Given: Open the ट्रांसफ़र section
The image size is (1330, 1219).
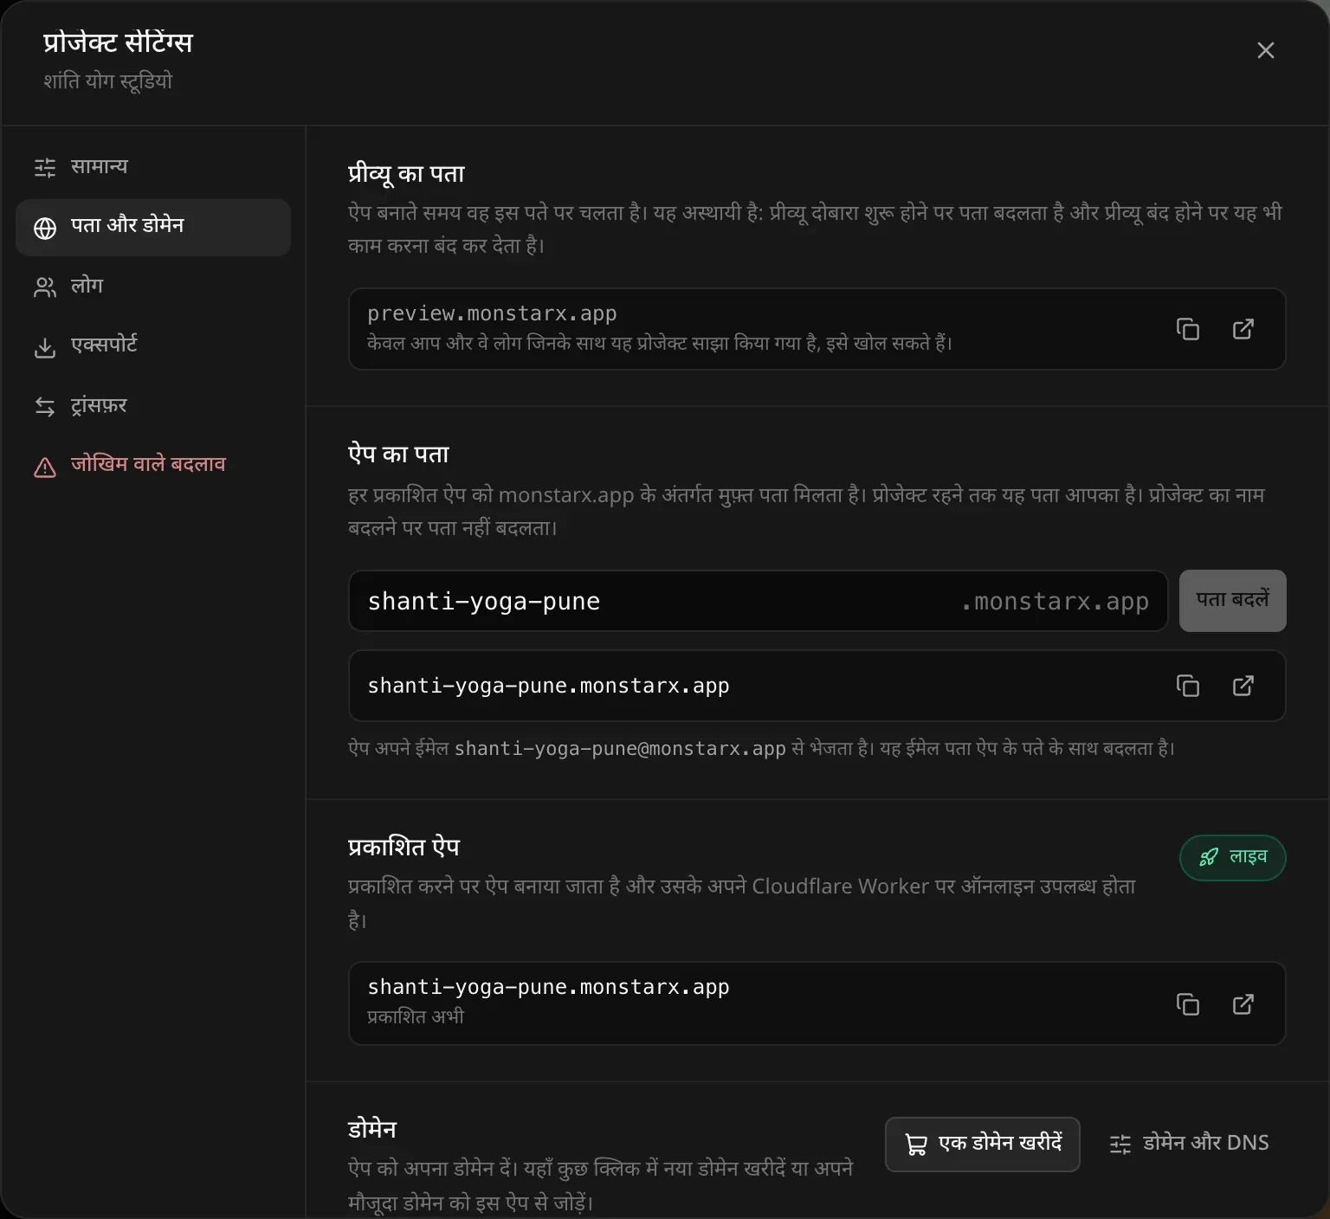Looking at the screenshot, I should [x=153, y=406].
